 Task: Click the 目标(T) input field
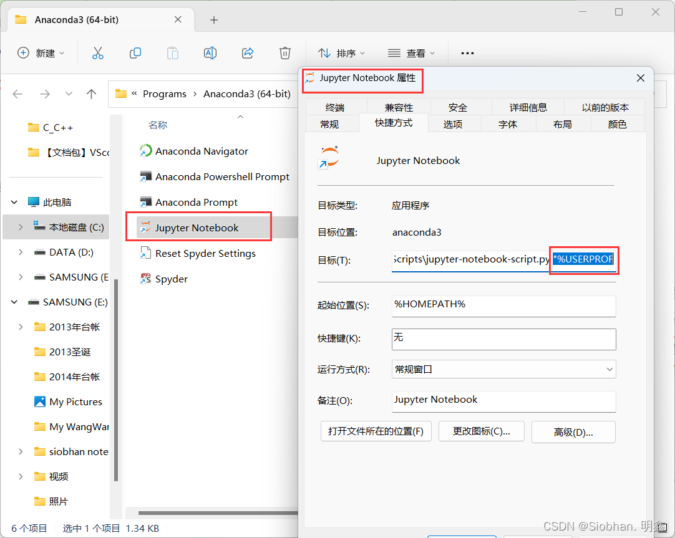[x=503, y=260]
